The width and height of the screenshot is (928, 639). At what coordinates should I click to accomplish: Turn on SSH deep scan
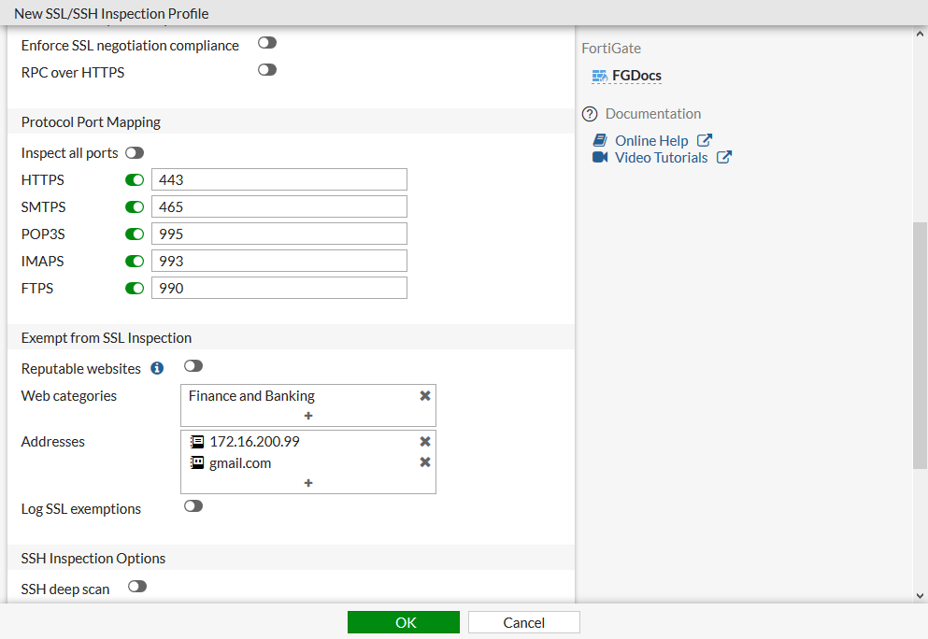(136, 586)
